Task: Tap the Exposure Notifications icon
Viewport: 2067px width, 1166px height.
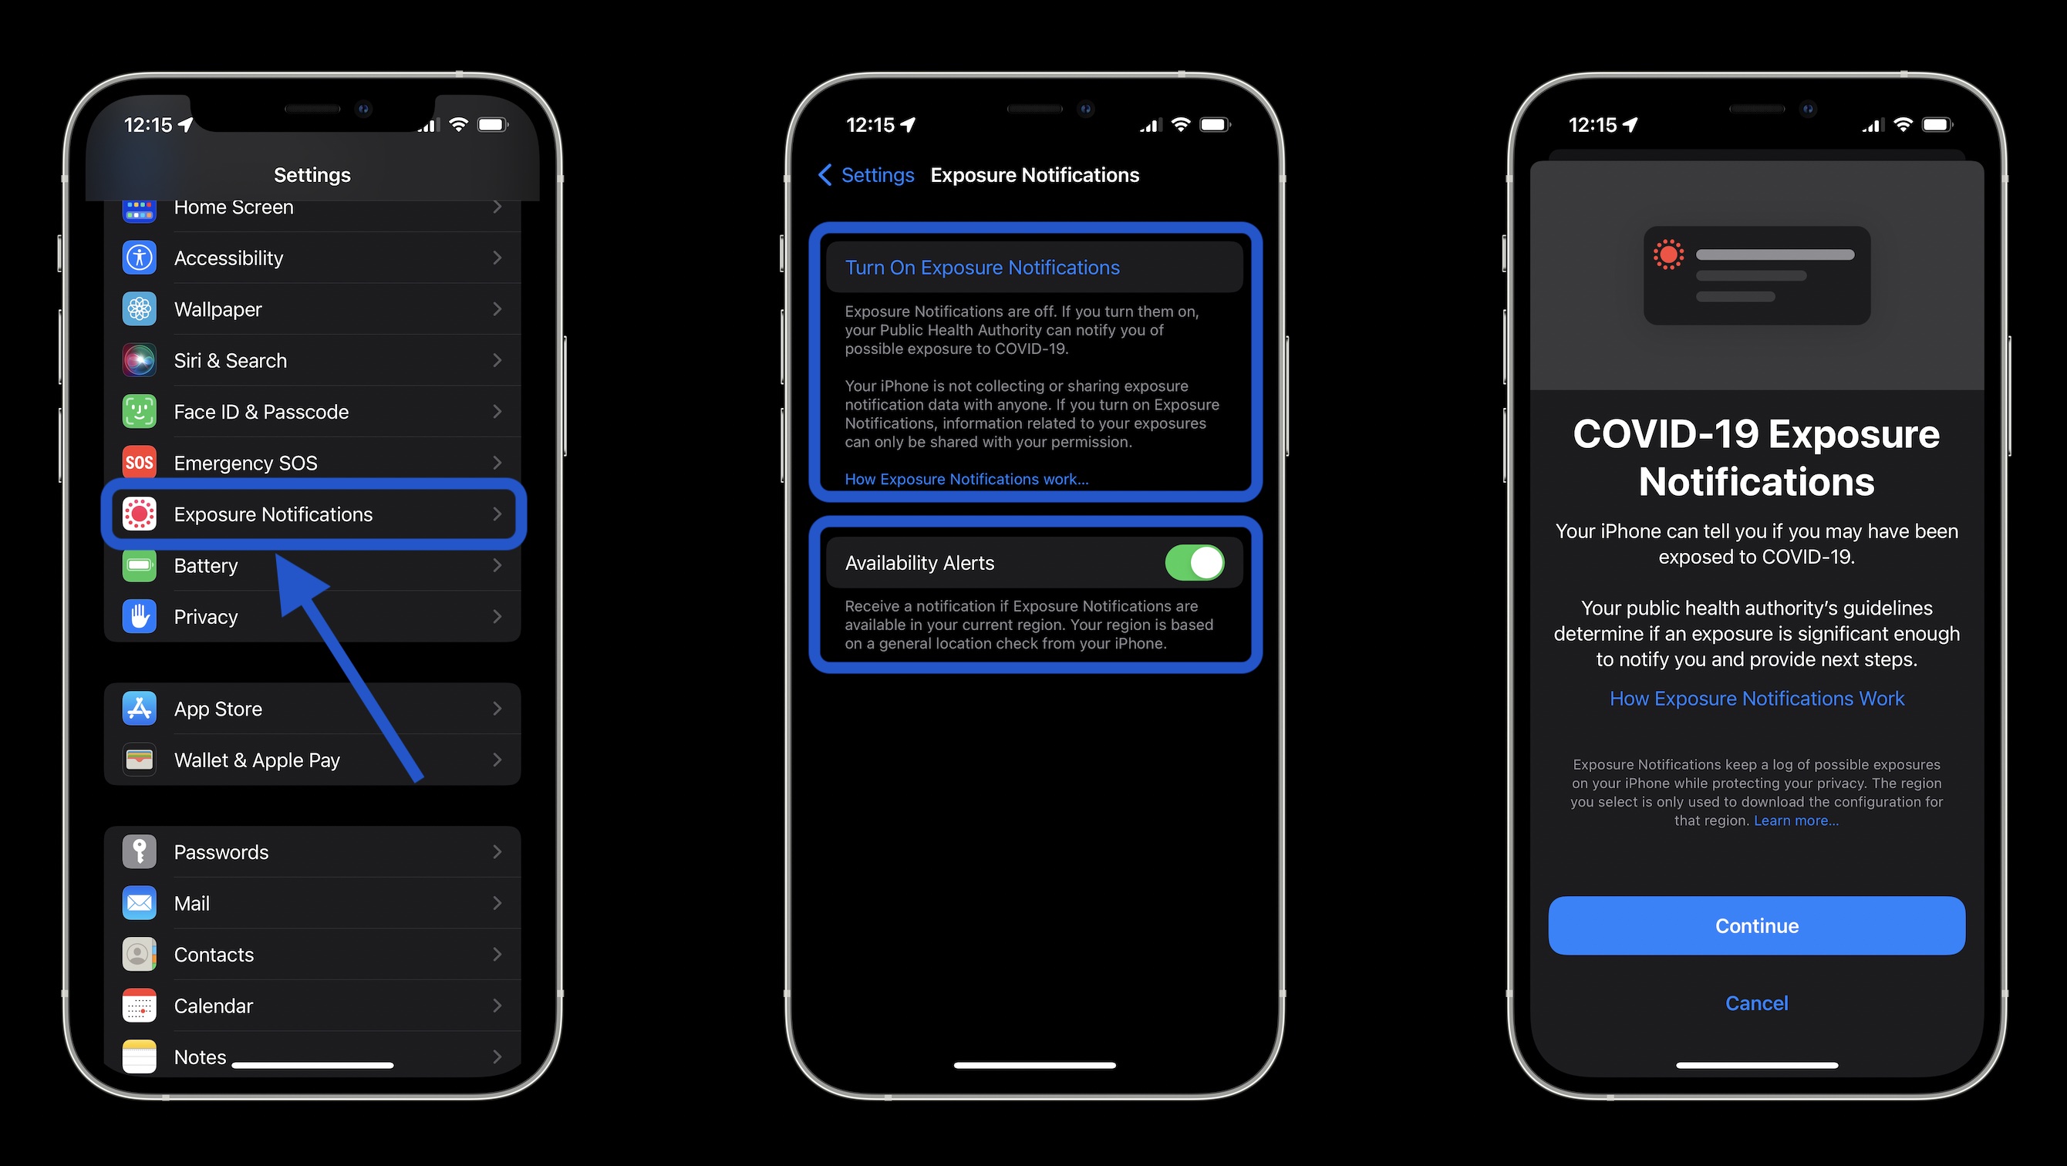Action: click(x=139, y=514)
